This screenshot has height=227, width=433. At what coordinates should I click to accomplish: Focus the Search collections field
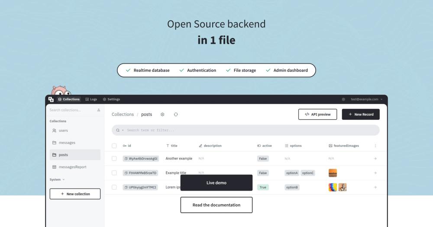point(72,110)
